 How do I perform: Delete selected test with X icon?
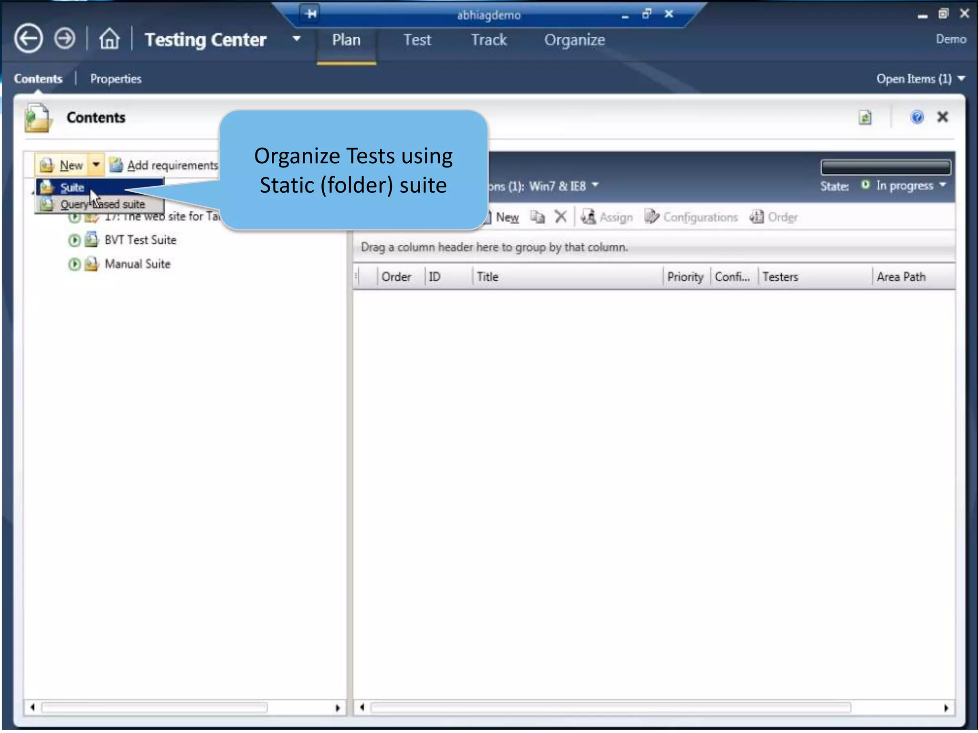pyautogui.click(x=561, y=217)
